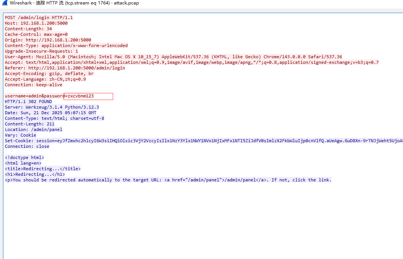Image resolution: width=403 pixels, height=259 pixels.
Task: Click the Connection: close header
Action: click(27, 146)
